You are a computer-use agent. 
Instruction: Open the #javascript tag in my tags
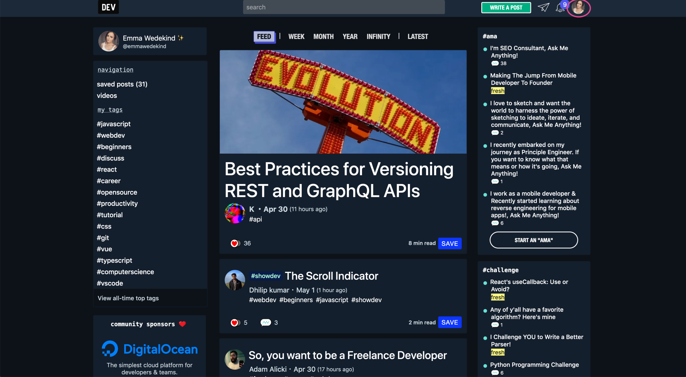pyautogui.click(x=114, y=124)
